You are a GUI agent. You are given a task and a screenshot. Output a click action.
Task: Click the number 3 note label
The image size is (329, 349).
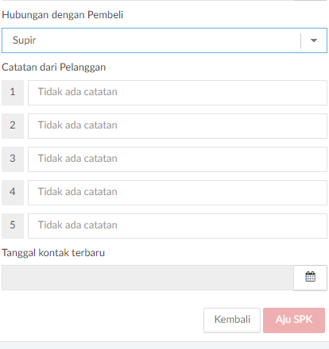click(13, 159)
